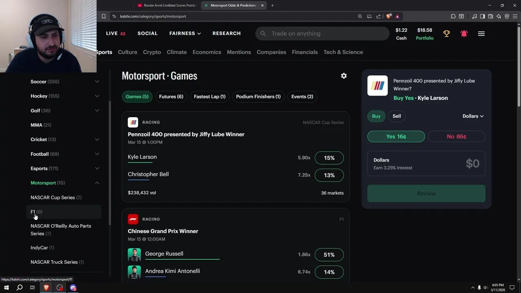The image size is (521, 293).
Task: Select the Sell toggle in trade panel
Action: point(397,116)
